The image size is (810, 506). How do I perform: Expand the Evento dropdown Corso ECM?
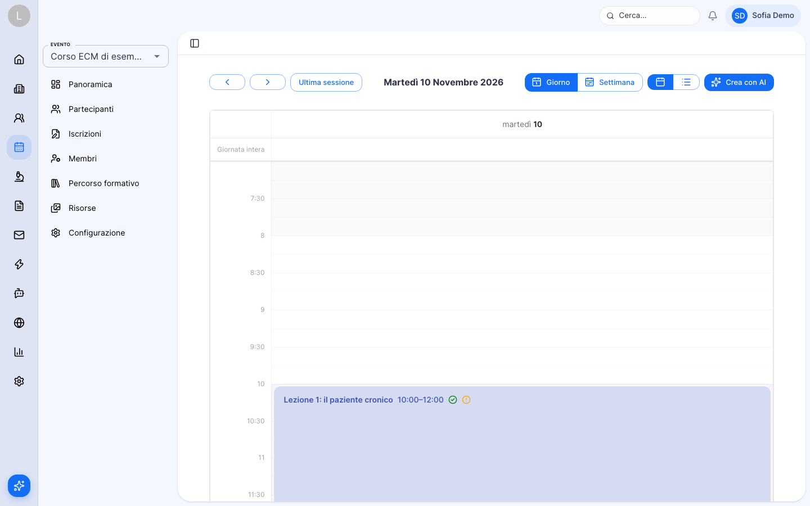click(x=106, y=56)
